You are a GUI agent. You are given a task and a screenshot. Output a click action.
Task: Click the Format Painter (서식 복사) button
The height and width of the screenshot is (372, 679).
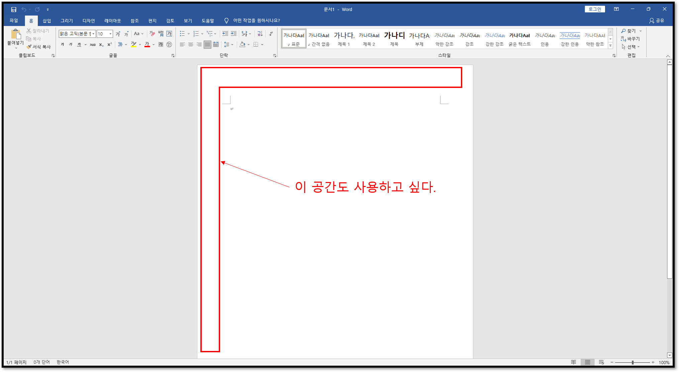38,47
